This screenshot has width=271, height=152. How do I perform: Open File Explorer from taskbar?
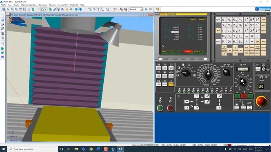coord(76,149)
